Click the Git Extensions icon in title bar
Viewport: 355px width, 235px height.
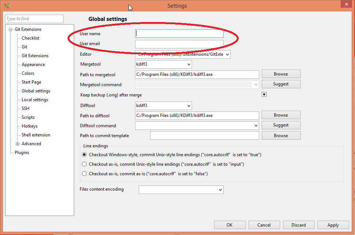[6, 5]
